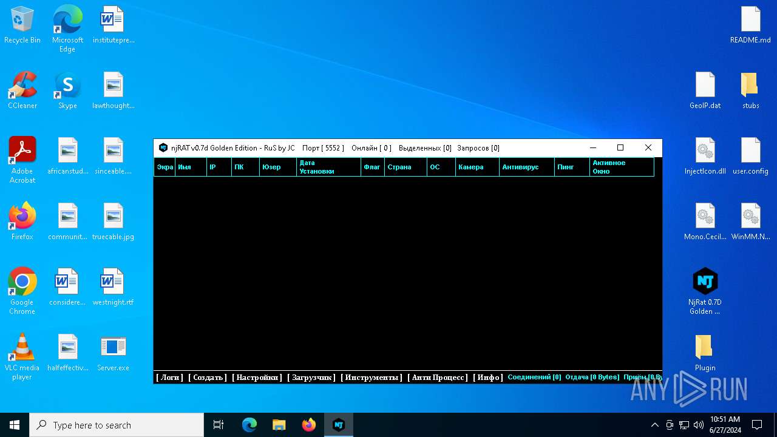Select the GeoIP.dat file icon
Viewport: 777px width, 437px height.
(705, 91)
